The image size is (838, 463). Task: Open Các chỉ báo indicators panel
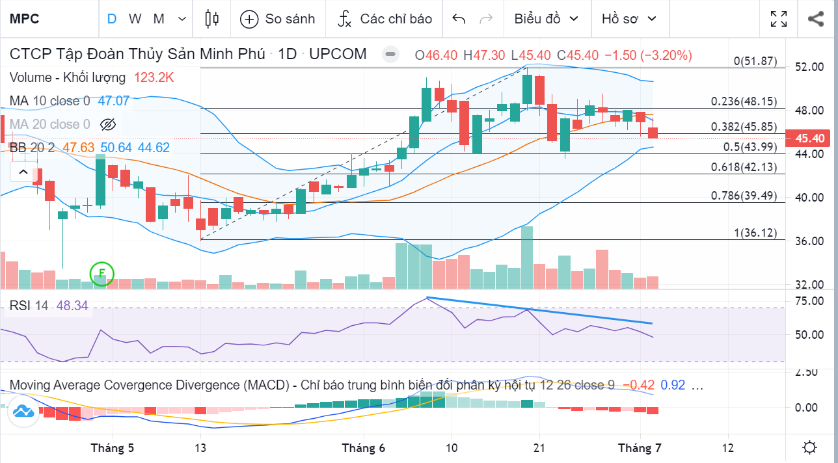pyautogui.click(x=385, y=19)
